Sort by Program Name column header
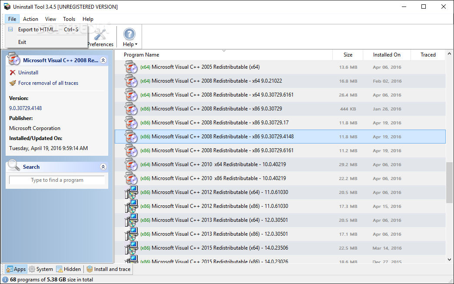This screenshot has height=284, width=454. click(x=224, y=54)
